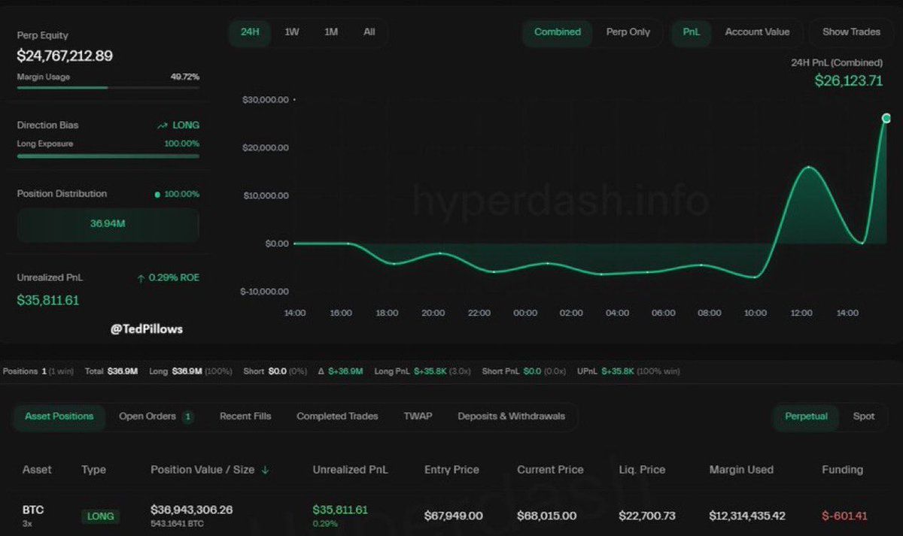Open the Completed Trades tab

pyautogui.click(x=337, y=416)
